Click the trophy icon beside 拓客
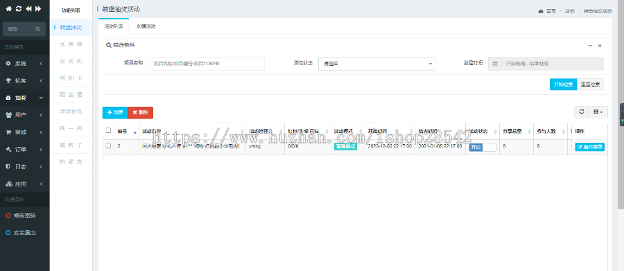The image size is (624, 271). 8,81
